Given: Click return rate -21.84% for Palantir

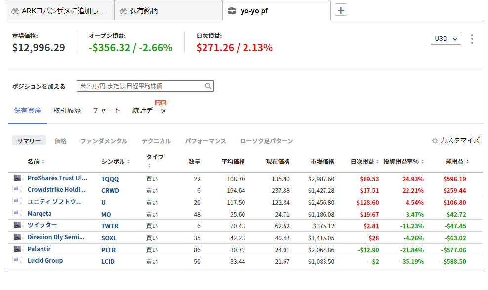Looking at the screenshot, I should click(412, 250).
